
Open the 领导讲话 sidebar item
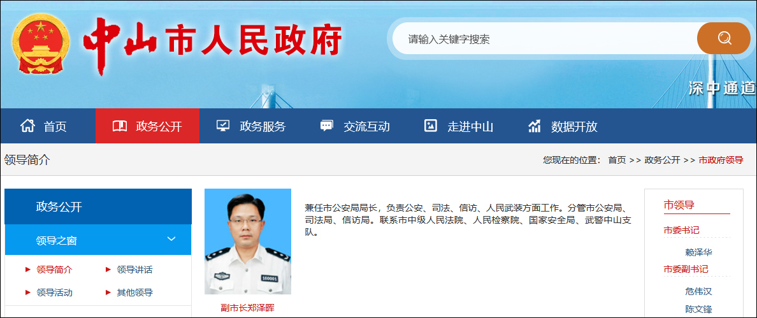[134, 270]
